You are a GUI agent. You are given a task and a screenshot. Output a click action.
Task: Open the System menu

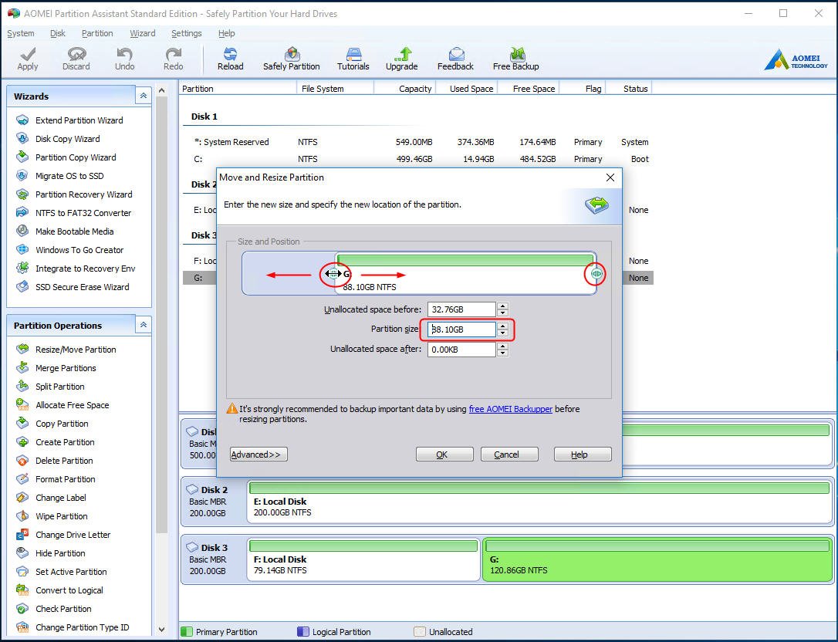(x=21, y=33)
